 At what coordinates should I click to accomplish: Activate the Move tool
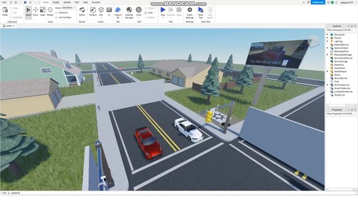(x=36, y=12)
